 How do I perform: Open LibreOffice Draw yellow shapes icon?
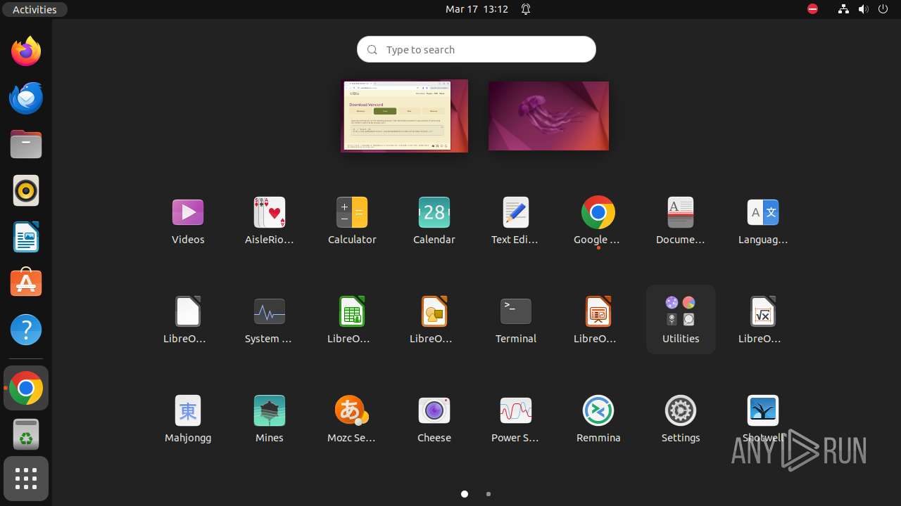tap(434, 320)
